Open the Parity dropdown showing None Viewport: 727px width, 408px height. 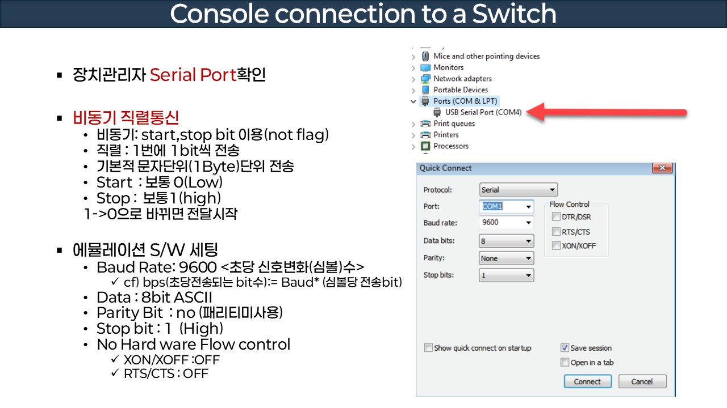point(507,258)
